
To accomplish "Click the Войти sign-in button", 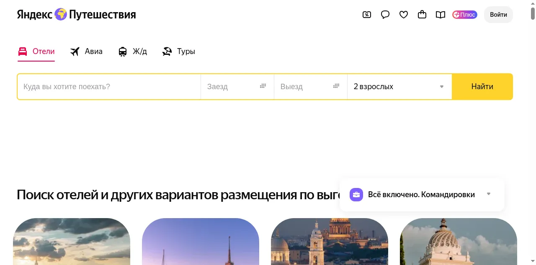I will [498, 15].
